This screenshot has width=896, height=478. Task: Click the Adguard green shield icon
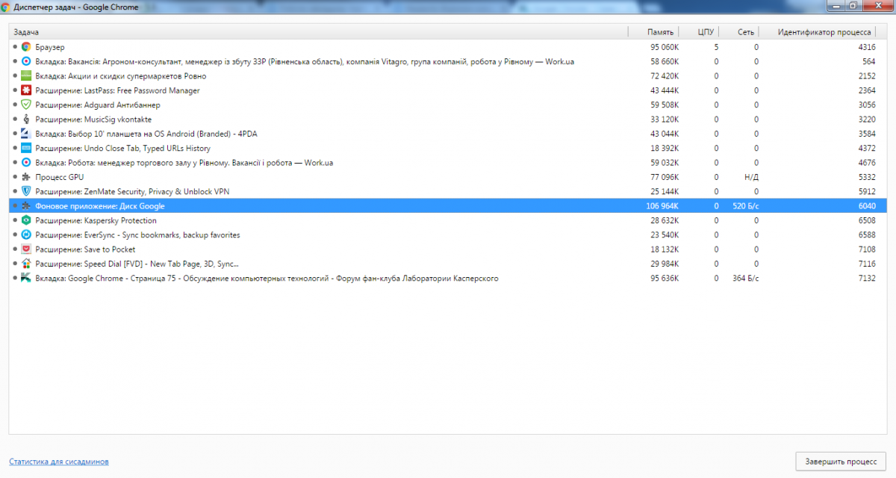[x=25, y=105]
